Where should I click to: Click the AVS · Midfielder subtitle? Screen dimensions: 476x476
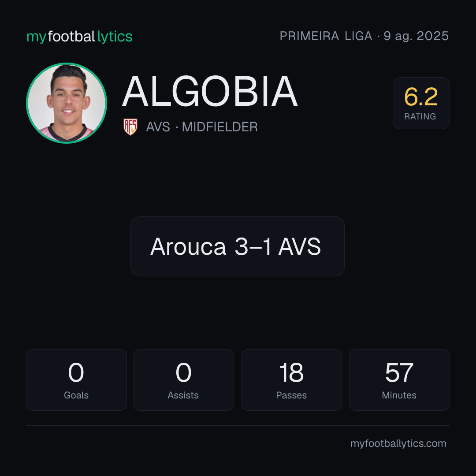(x=202, y=127)
